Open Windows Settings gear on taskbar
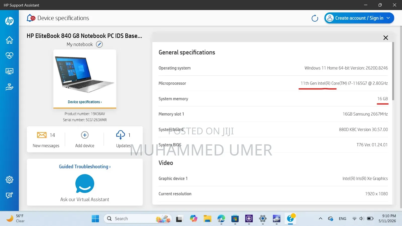The height and width of the screenshot is (226, 402). click(x=263, y=219)
